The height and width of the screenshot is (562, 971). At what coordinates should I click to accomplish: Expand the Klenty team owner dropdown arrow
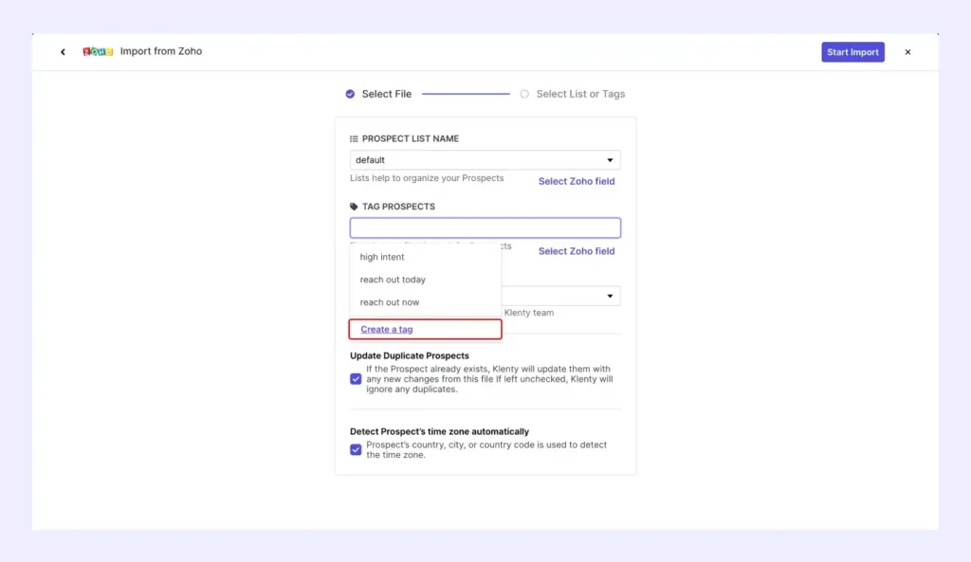[610, 296]
